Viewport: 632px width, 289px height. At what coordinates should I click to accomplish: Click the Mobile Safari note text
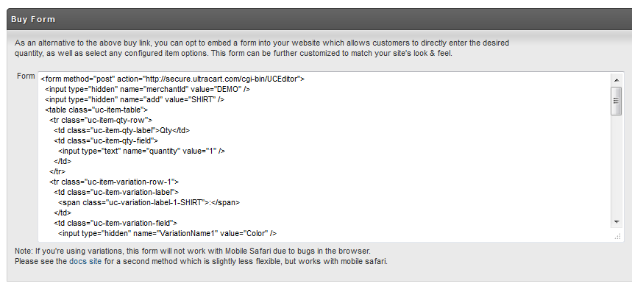click(x=193, y=251)
